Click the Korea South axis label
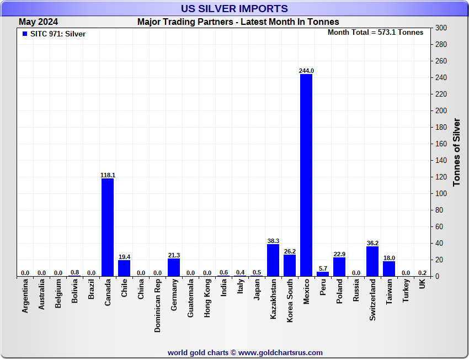 (290, 301)
